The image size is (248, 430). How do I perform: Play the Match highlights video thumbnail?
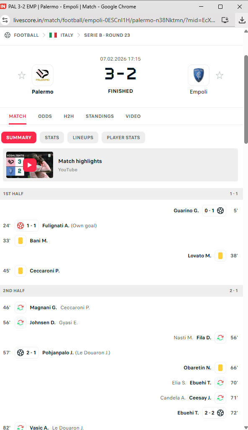pyautogui.click(x=30, y=165)
